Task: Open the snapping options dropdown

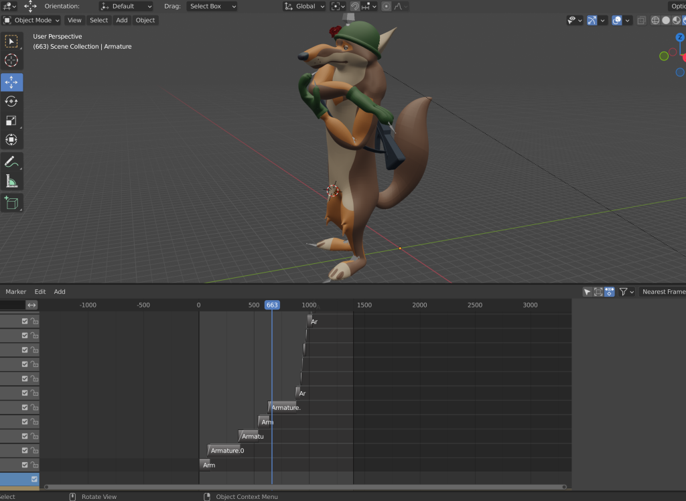Action: pos(369,6)
